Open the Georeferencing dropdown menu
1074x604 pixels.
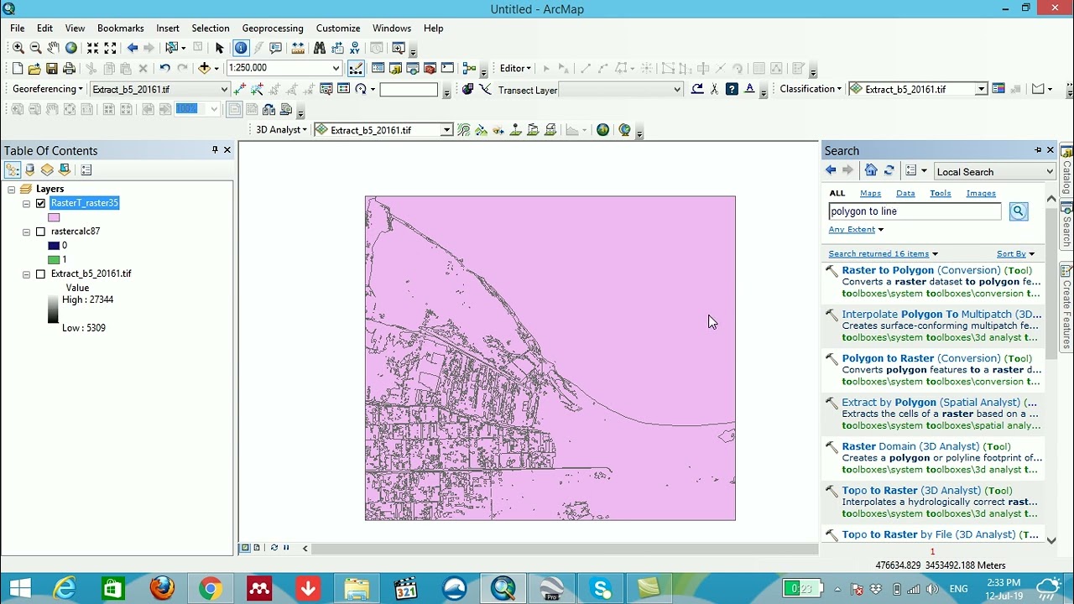(x=48, y=89)
